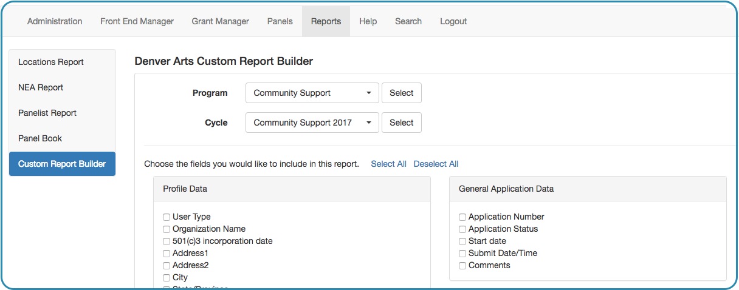The width and height of the screenshot is (739, 290).
Task: Check the Application Number checkbox
Action: click(462, 217)
